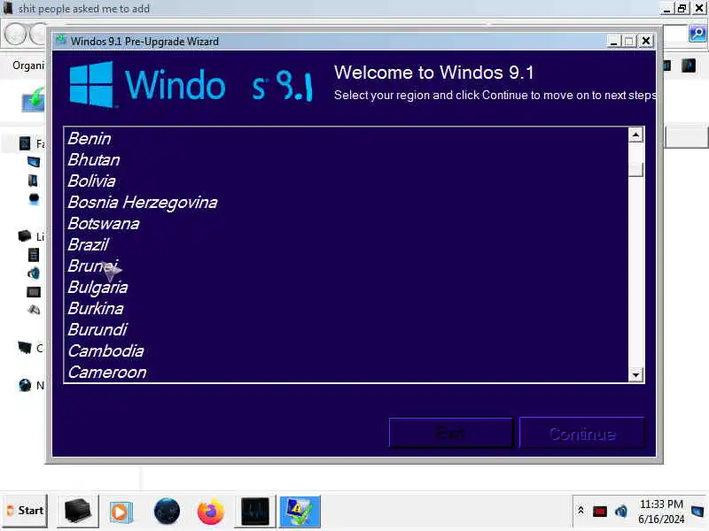This screenshot has width=709, height=531.
Task: Click the Documents library icon in sidebar
Action: click(34, 255)
